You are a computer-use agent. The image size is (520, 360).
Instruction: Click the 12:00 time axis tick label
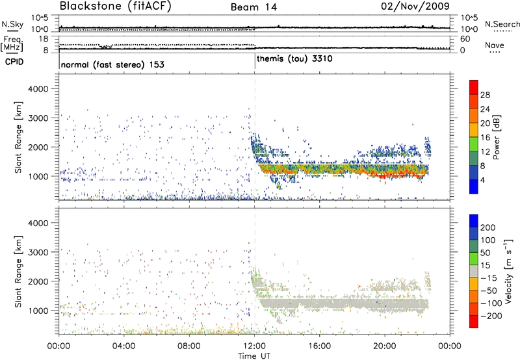(x=254, y=346)
